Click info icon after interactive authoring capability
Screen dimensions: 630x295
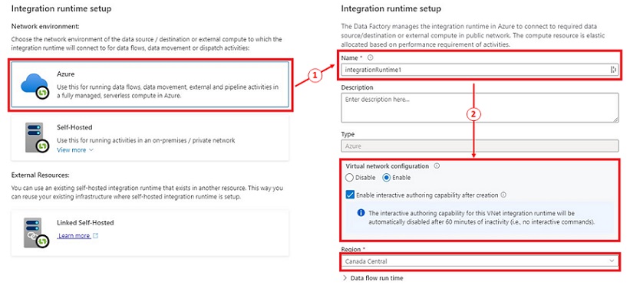[503, 195]
